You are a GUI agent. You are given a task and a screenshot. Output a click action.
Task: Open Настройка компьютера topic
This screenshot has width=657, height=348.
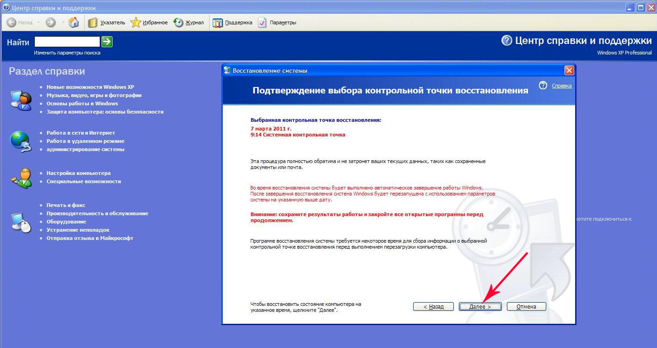(79, 173)
